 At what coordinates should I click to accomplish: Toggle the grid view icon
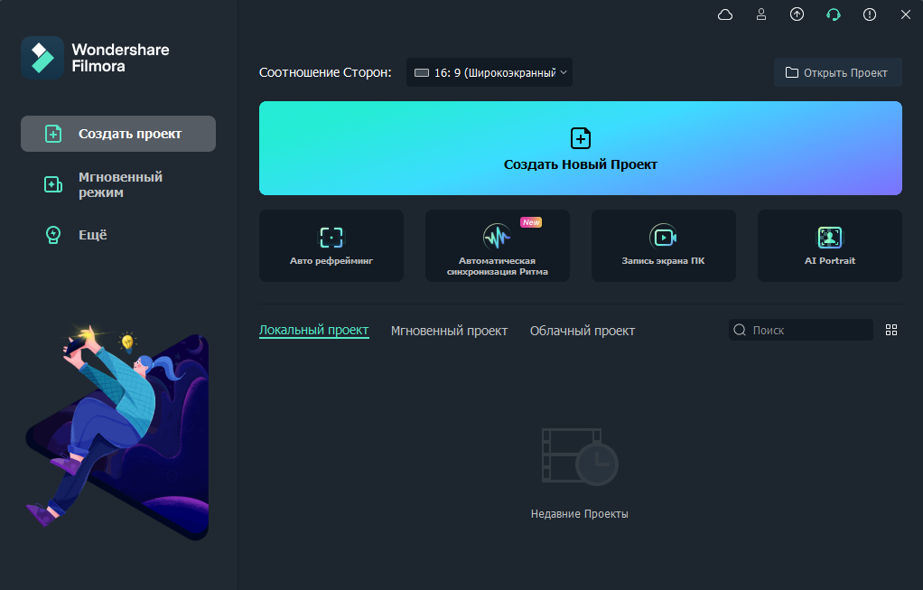point(891,330)
